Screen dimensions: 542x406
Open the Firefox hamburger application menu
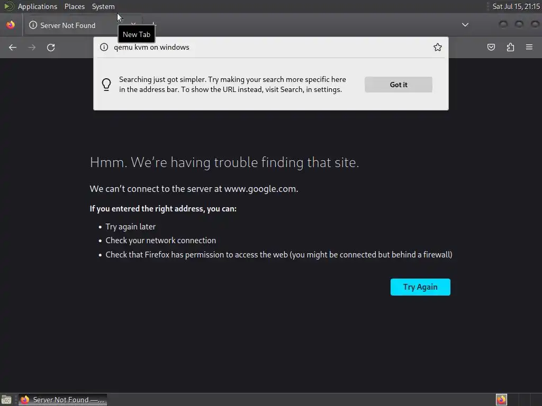click(529, 47)
